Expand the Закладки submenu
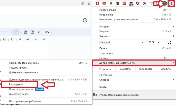Image resolution: width=176 pixels, height=106 pixels. click(x=134, y=36)
